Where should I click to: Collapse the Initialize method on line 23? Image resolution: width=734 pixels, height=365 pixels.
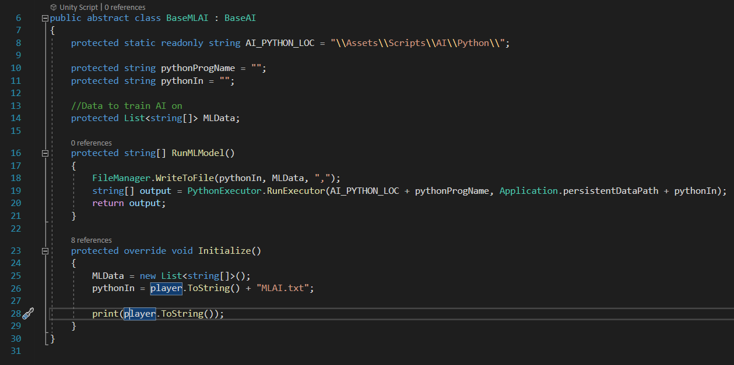pos(45,251)
